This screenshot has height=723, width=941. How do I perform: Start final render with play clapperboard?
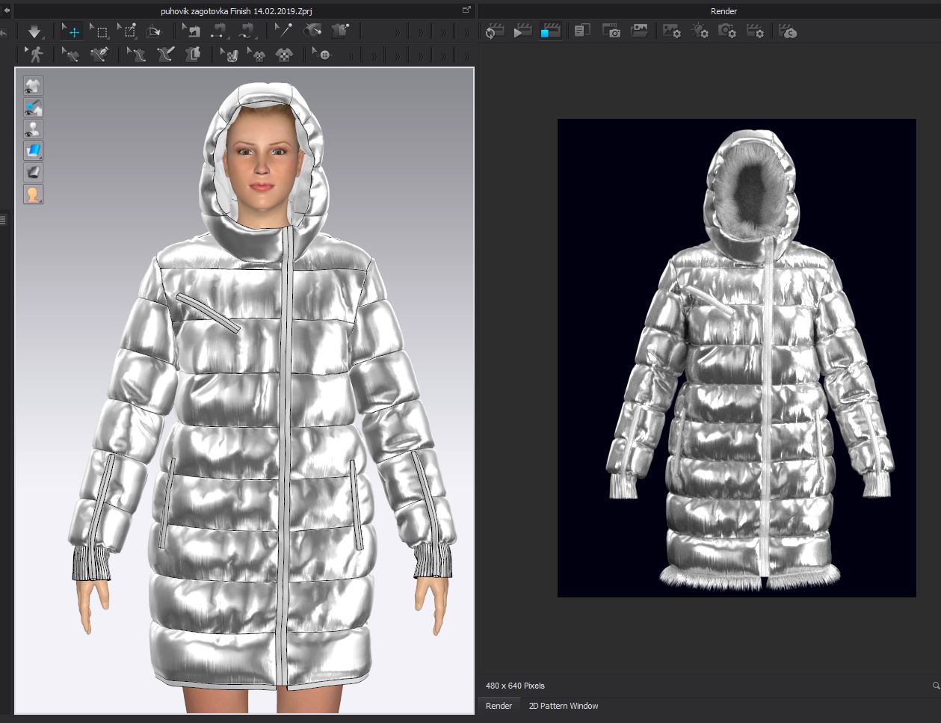522,31
